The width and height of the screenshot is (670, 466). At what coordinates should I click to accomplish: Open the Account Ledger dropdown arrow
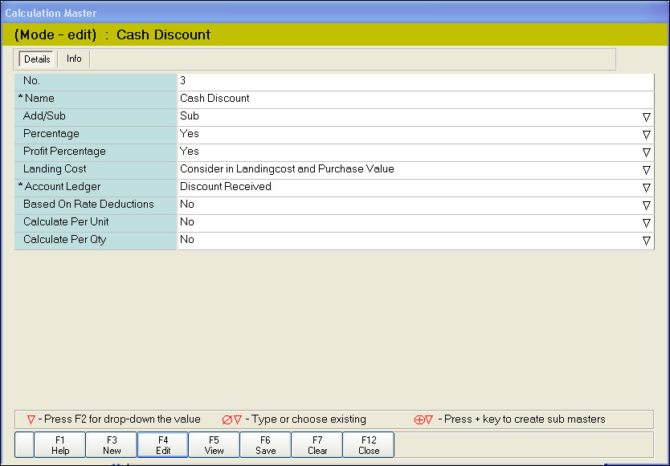[646, 187]
